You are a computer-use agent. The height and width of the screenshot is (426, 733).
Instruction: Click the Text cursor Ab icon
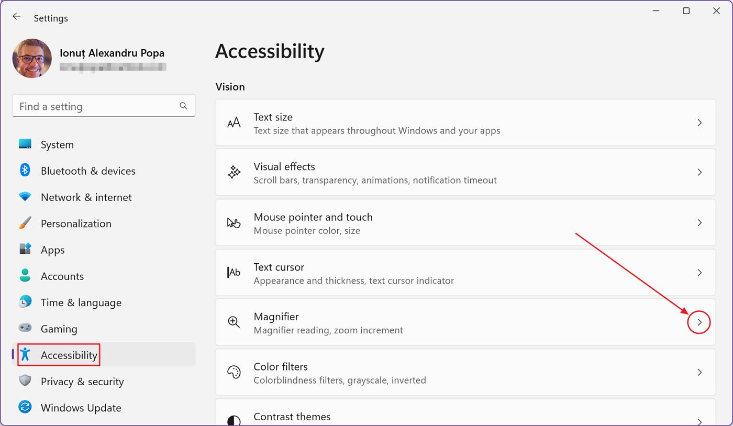(x=234, y=272)
